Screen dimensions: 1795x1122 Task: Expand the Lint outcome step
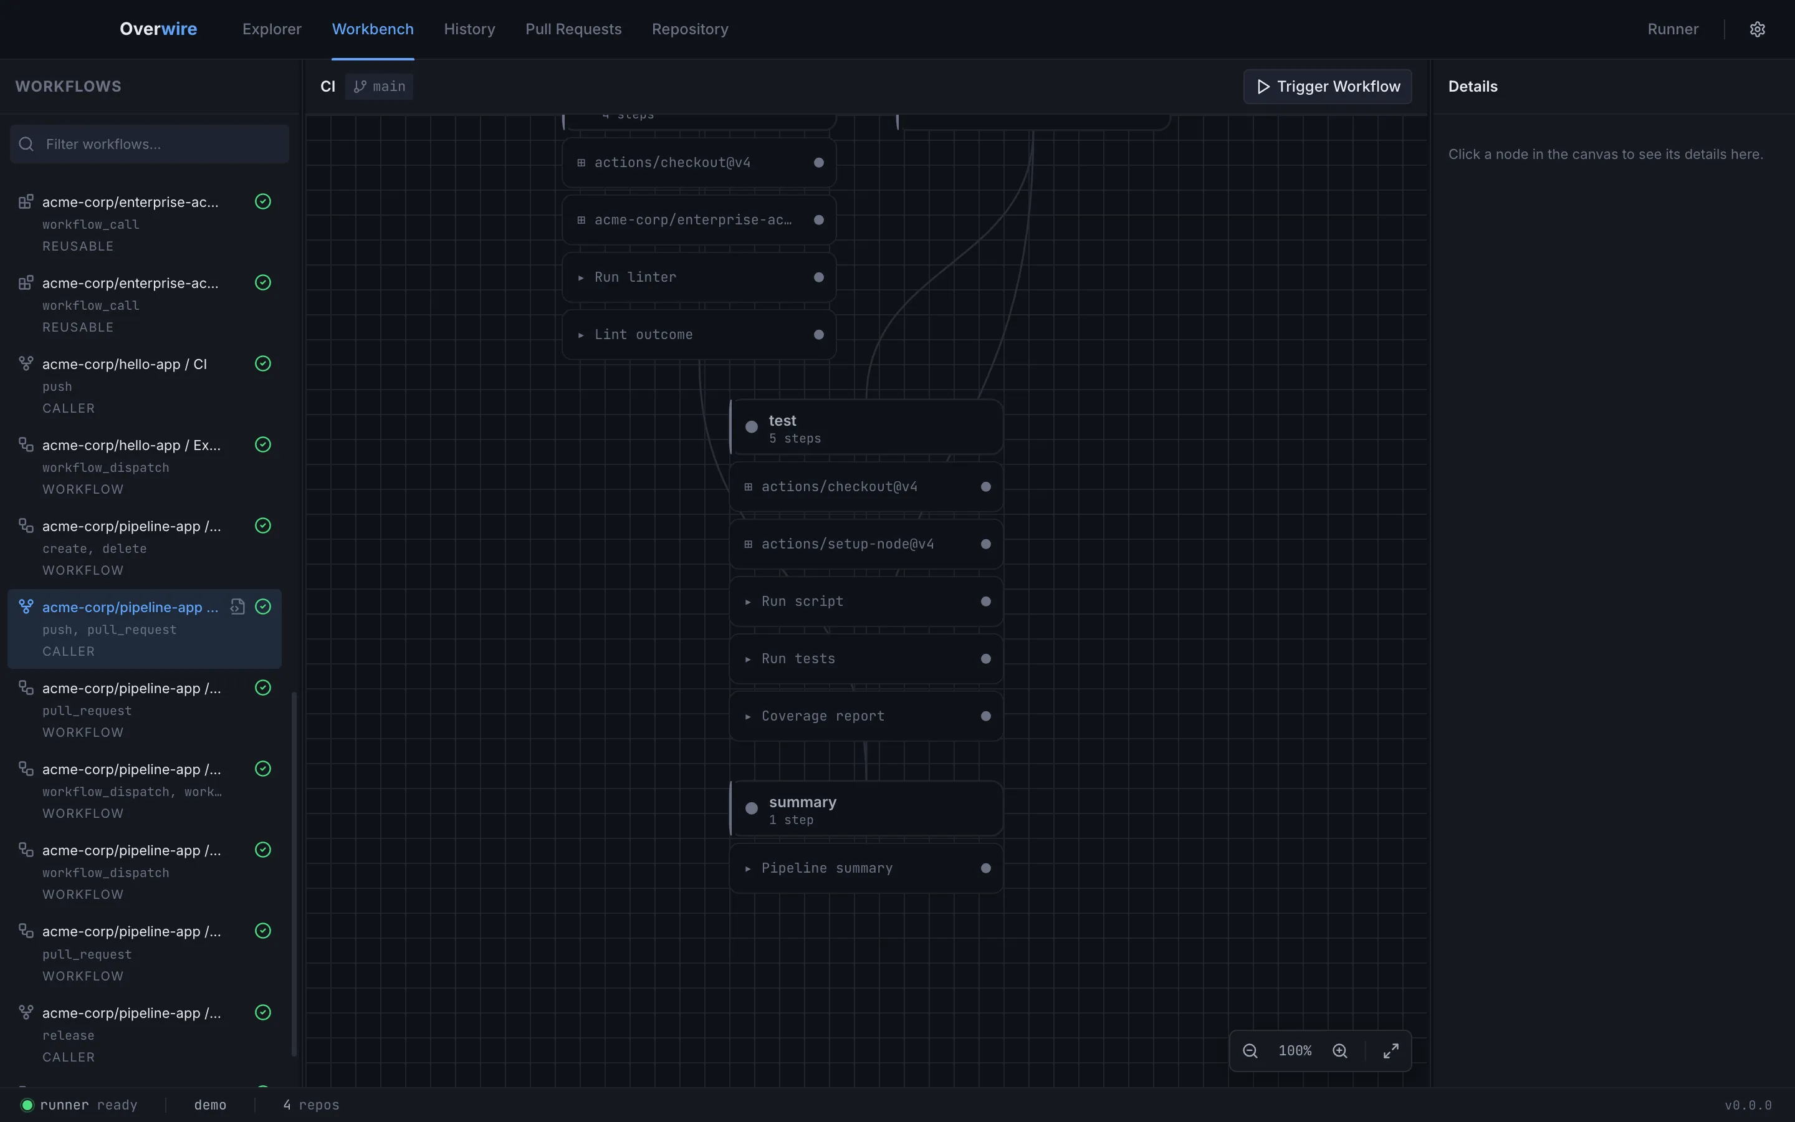pyautogui.click(x=581, y=335)
